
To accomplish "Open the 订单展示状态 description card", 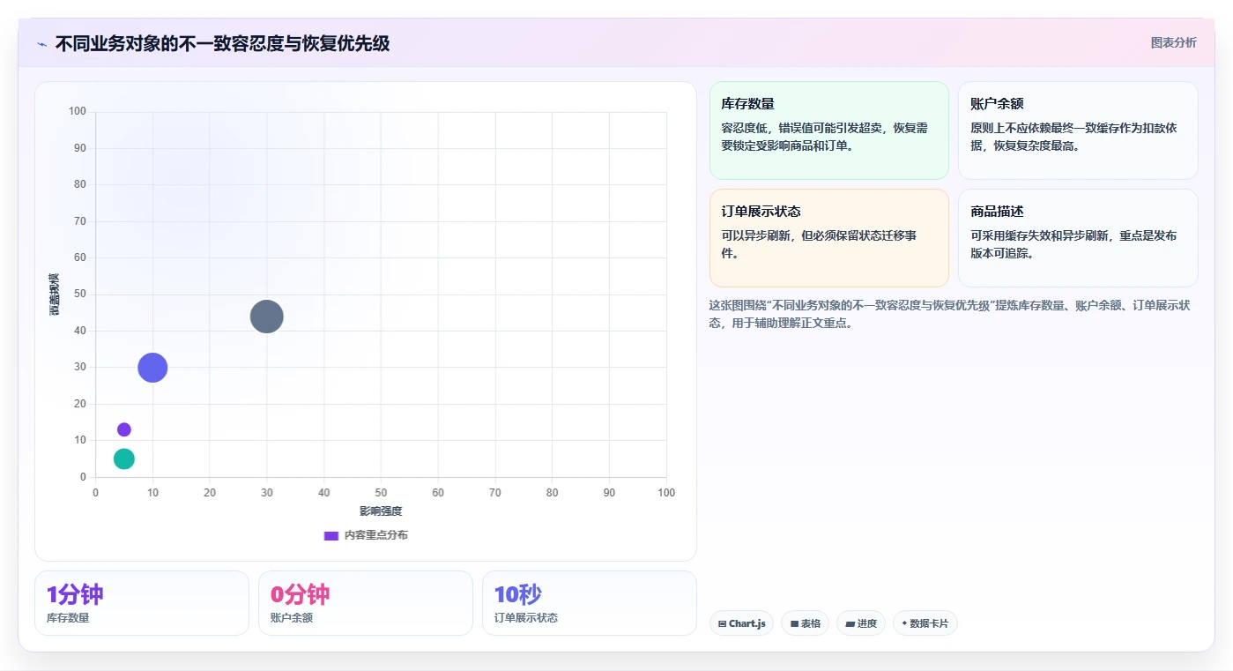I will [x=828, y=238].
